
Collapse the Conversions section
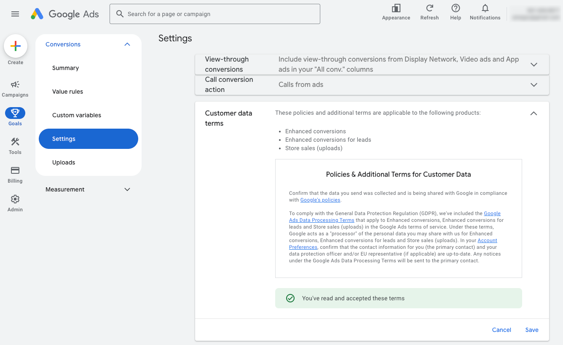click(x=127, y=44)
